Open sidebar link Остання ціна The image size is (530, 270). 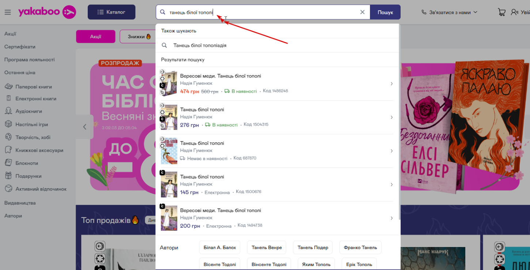20,72
